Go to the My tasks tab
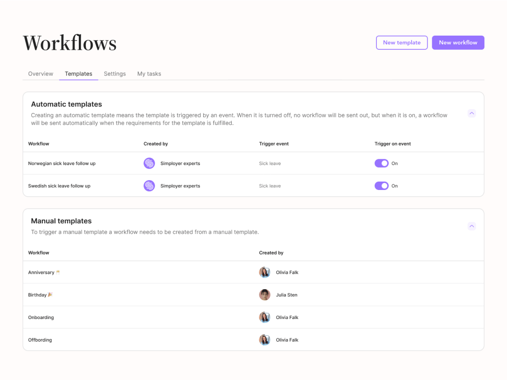The image size is (507, 380). tap(149, 74)
